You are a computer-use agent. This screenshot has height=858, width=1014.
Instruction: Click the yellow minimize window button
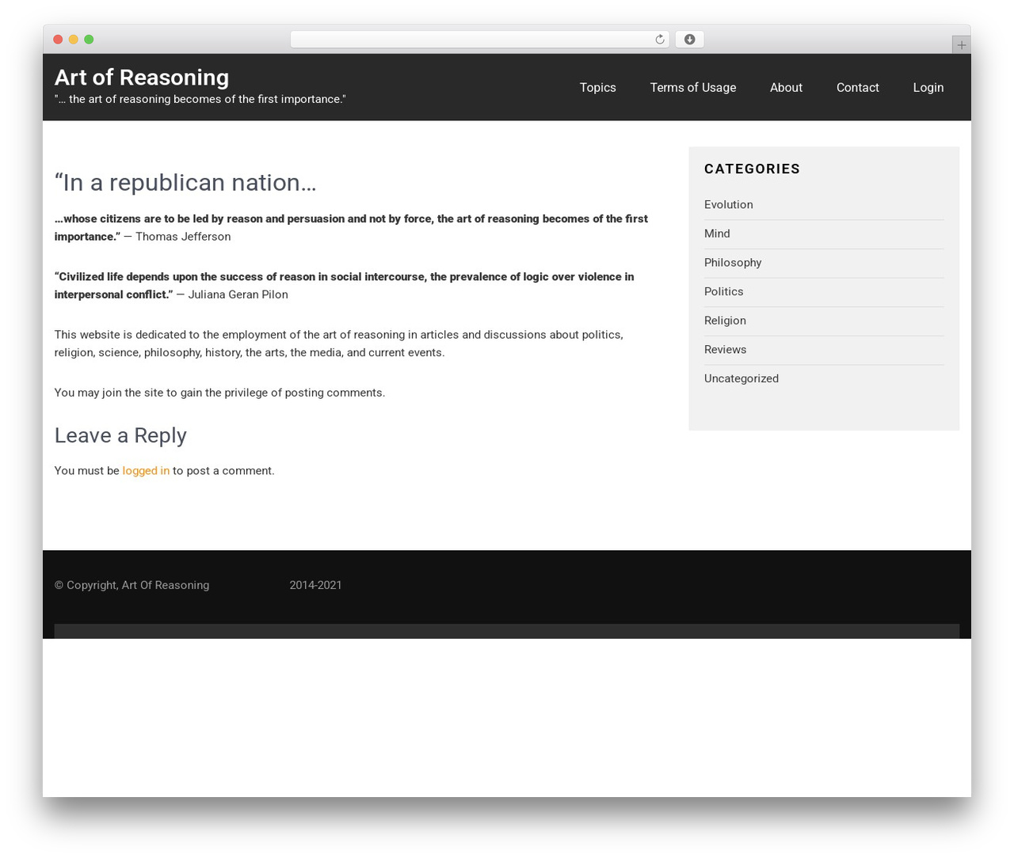coord(74,40)
